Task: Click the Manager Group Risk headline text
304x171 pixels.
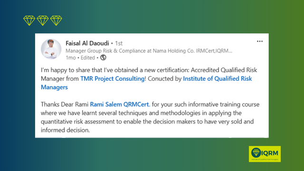Action: (149, 51)
